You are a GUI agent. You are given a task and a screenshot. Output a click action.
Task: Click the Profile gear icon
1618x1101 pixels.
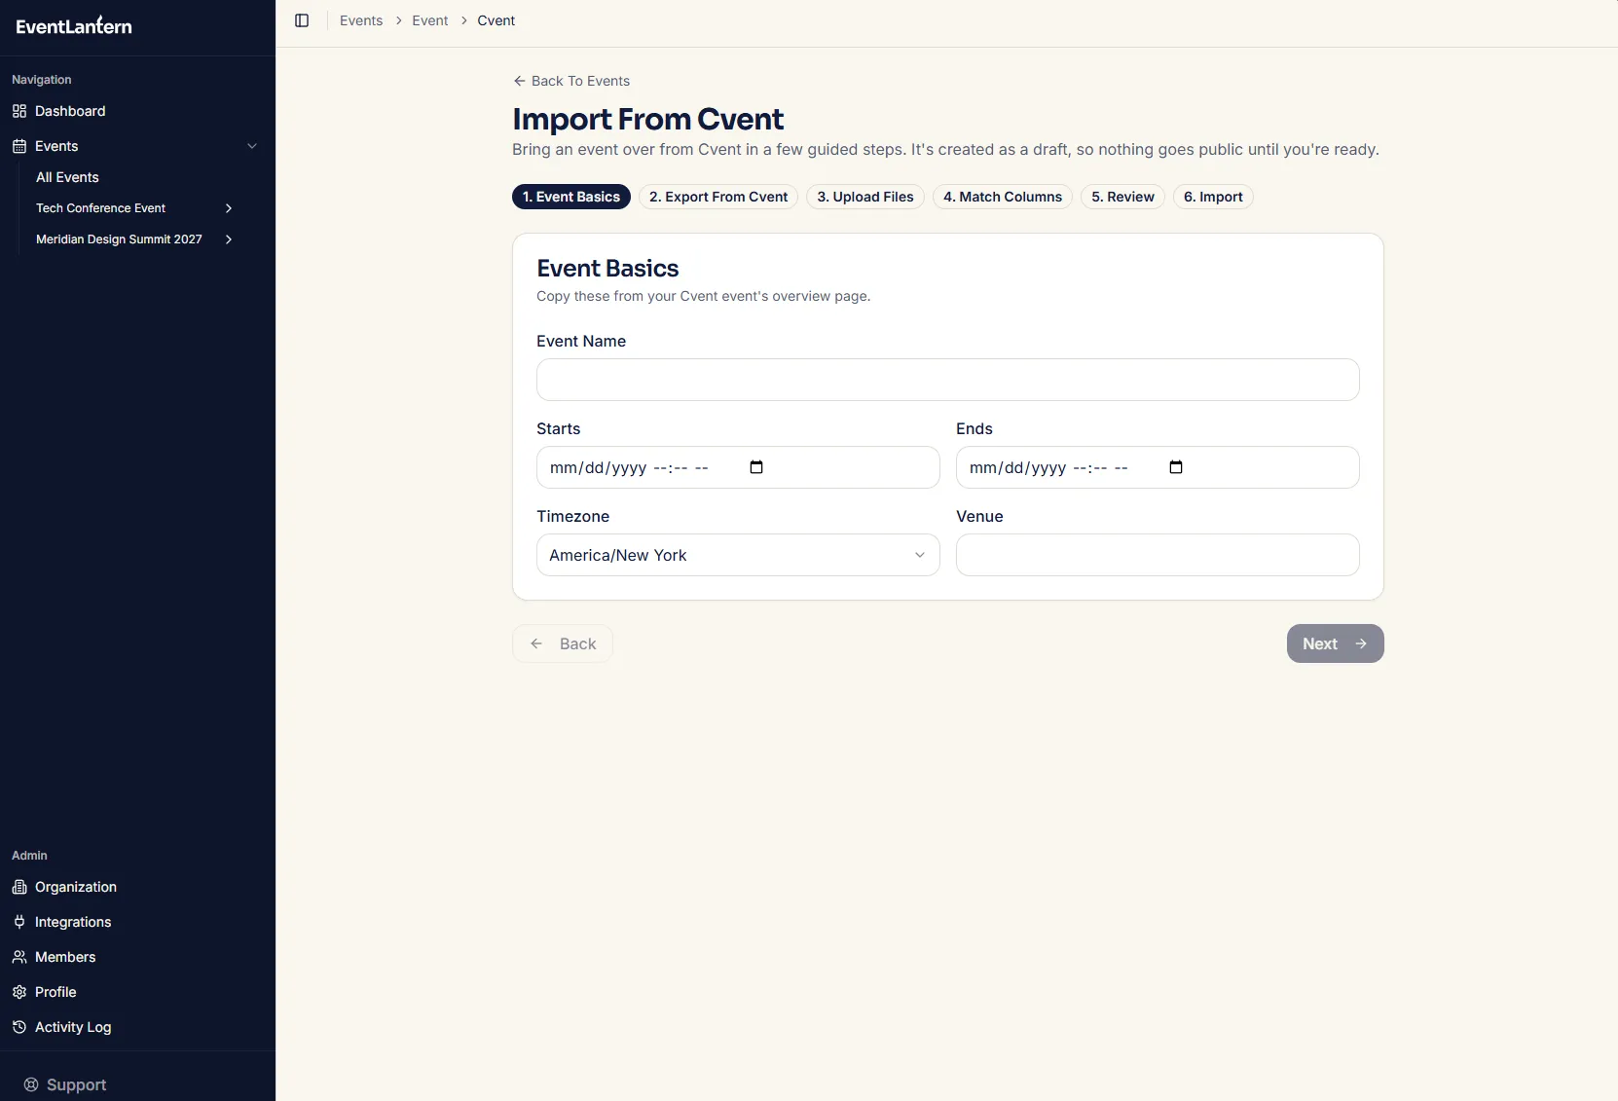[19, 992]
